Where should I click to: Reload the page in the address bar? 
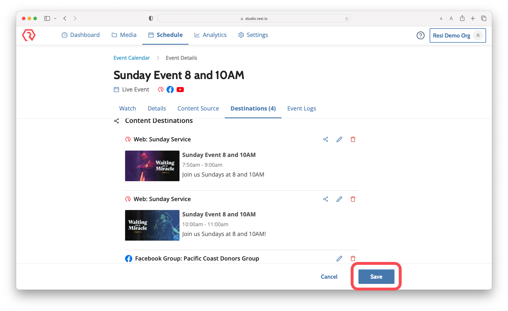click(347, 19)
